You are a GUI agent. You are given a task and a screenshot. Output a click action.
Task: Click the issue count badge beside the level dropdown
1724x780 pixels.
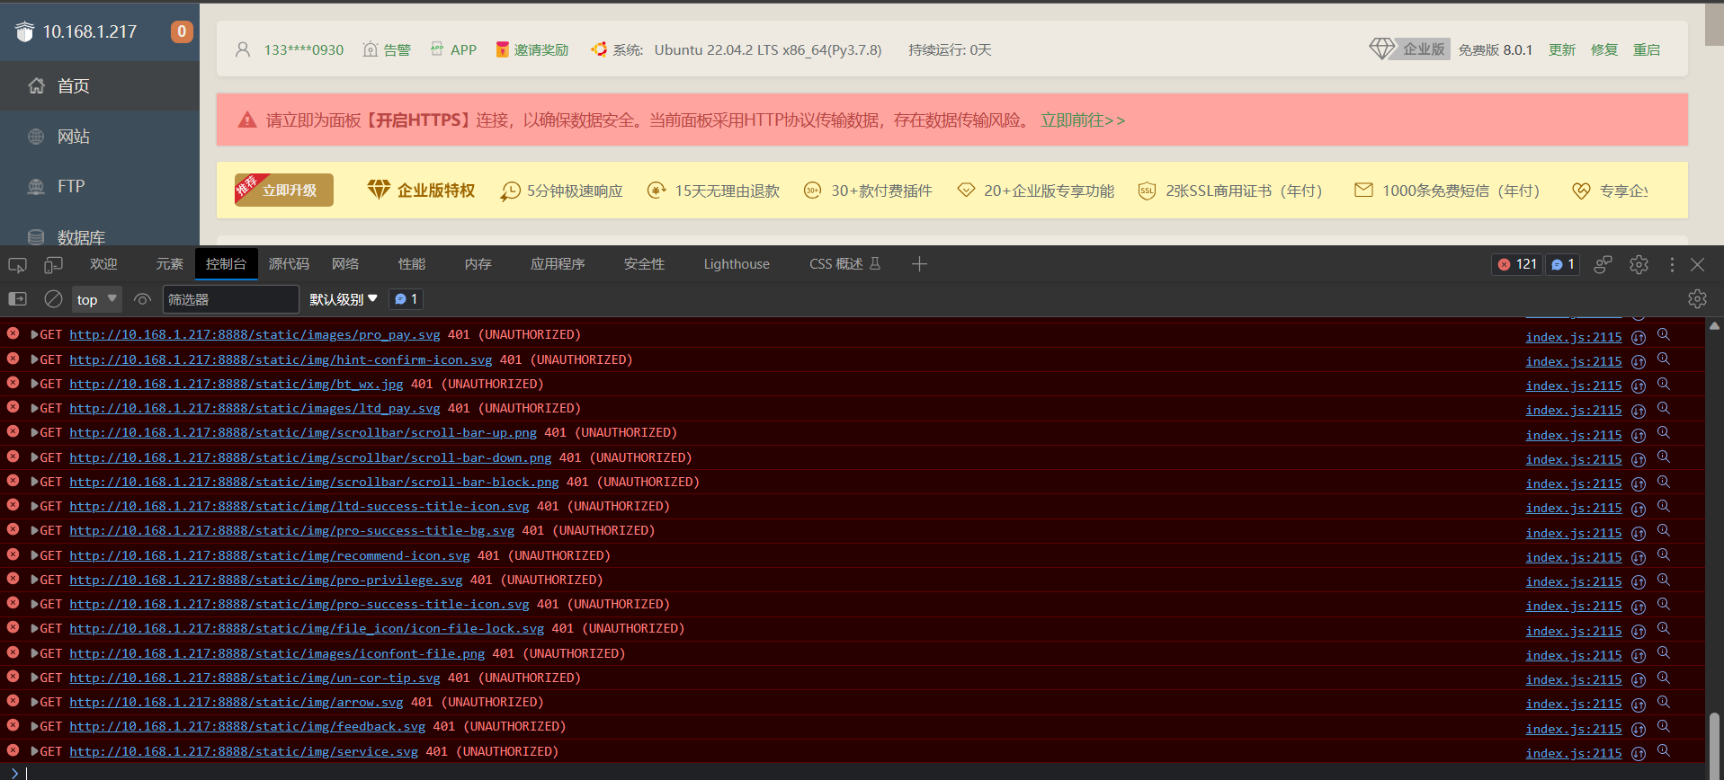point(406,299)
